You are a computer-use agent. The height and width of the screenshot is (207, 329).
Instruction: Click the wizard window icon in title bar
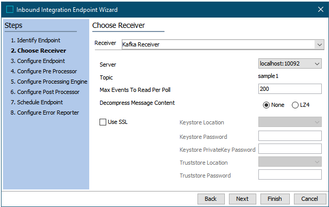click(x=10, y=9)
